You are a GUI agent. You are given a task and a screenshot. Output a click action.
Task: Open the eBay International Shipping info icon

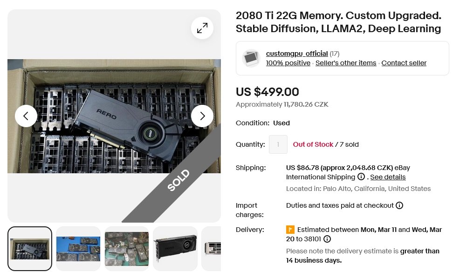coord(362,177)
